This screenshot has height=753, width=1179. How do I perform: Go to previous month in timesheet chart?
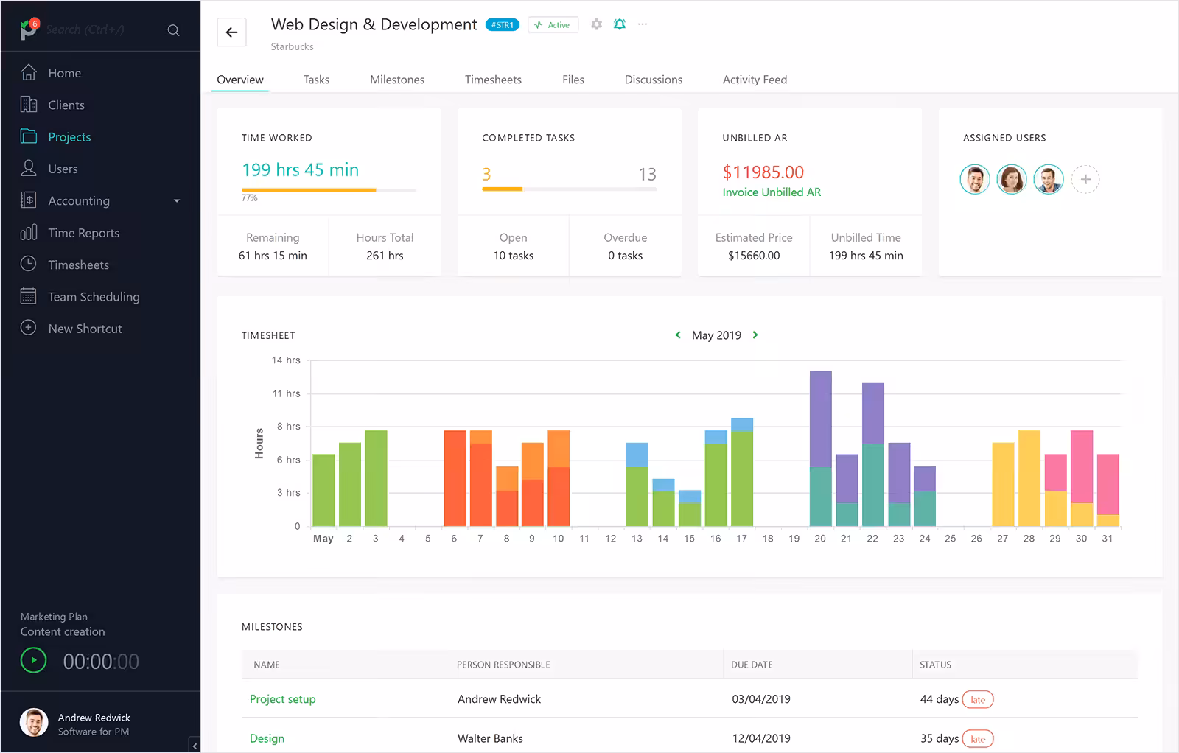[x=678, y=335]
